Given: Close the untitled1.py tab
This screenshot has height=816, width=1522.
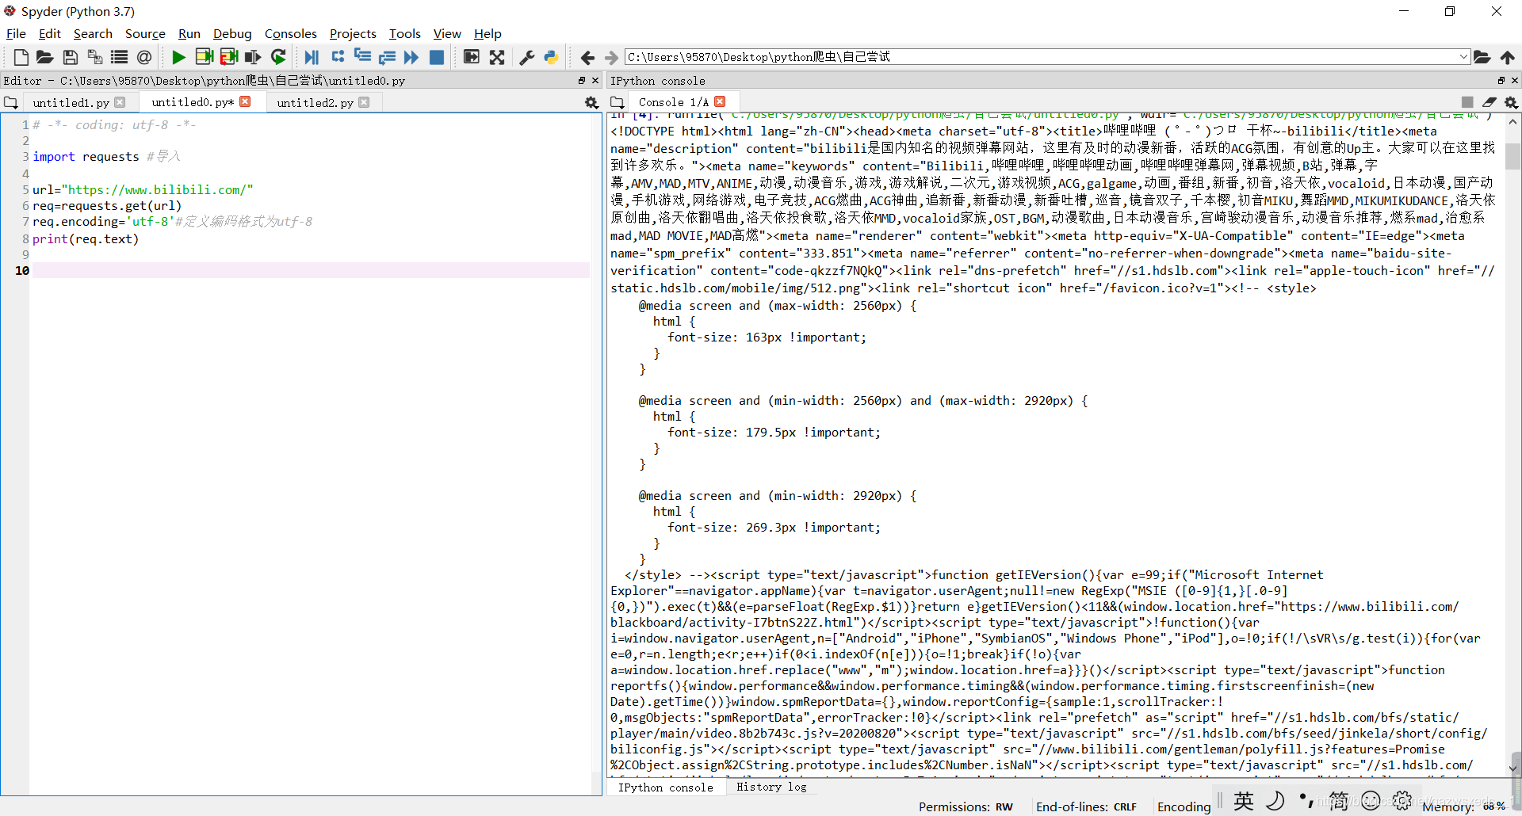Looking at the screenshot, I should tap(120, 102).
